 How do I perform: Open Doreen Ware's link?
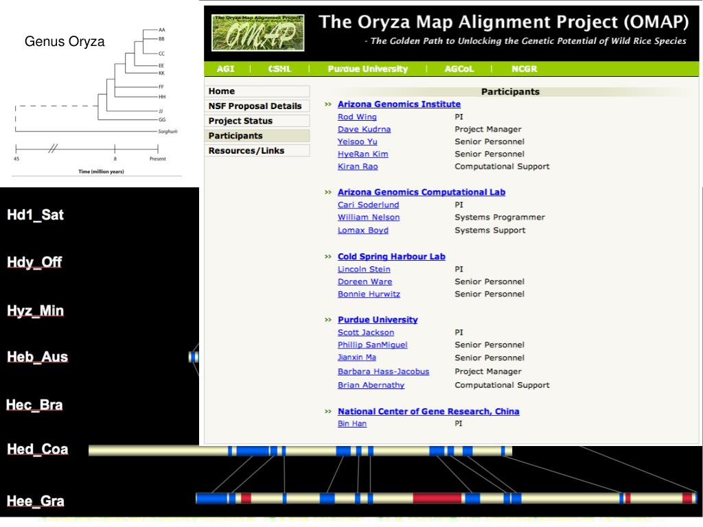pyautogui.click(x=365, y=282)
